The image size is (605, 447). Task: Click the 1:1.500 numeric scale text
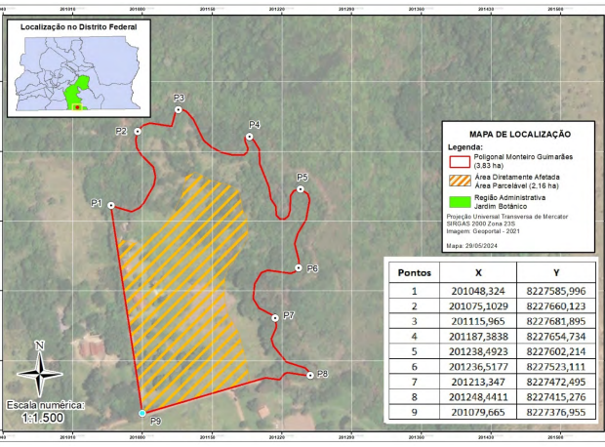pyautogui.click(x=44, y=417)
